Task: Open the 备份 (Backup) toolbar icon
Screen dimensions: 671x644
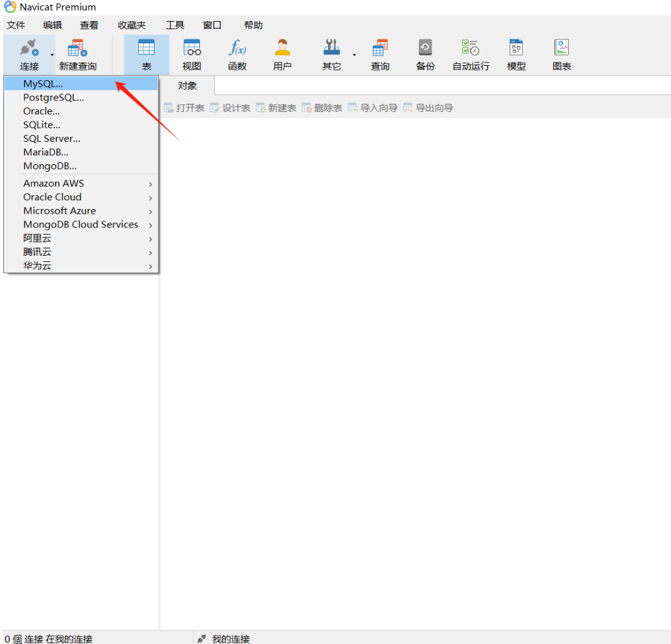Action: [x=425, y=54]
